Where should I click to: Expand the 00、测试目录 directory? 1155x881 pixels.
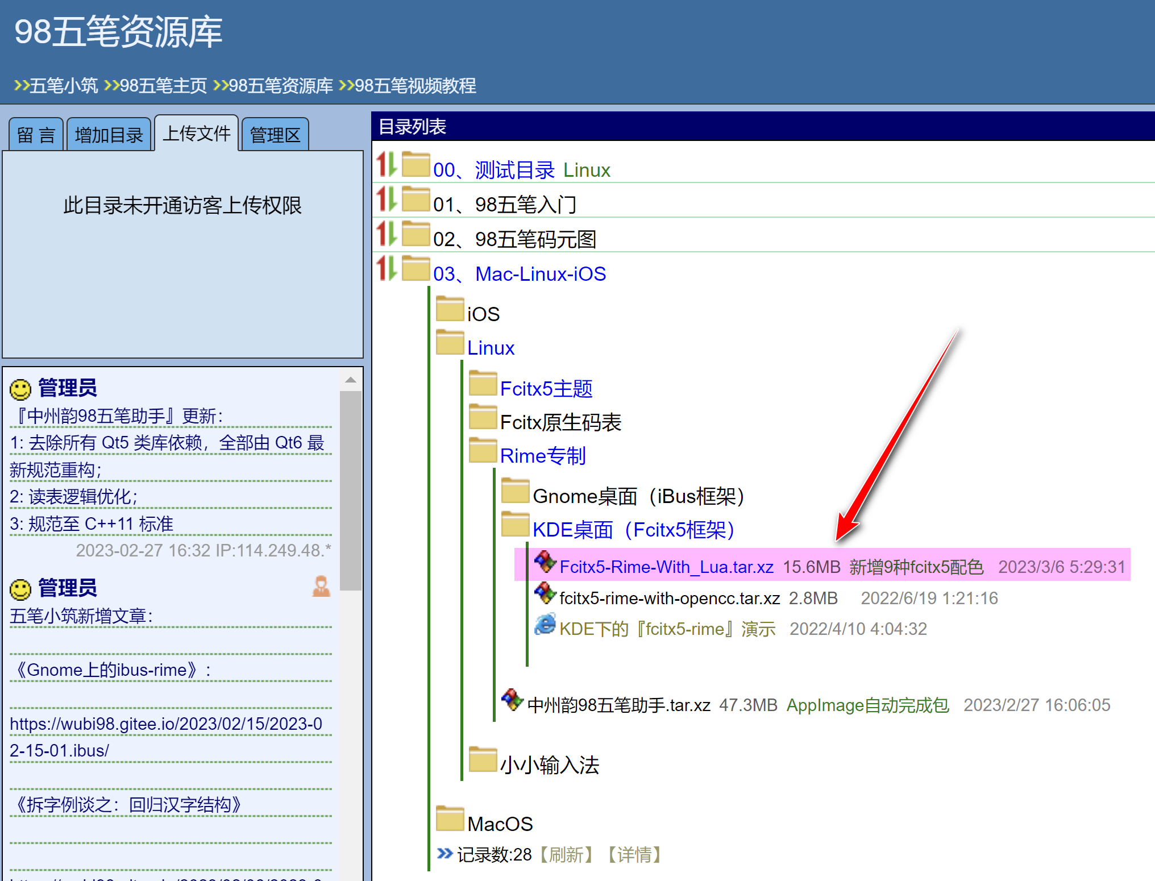pyautogui.click(x=494, y=170)
